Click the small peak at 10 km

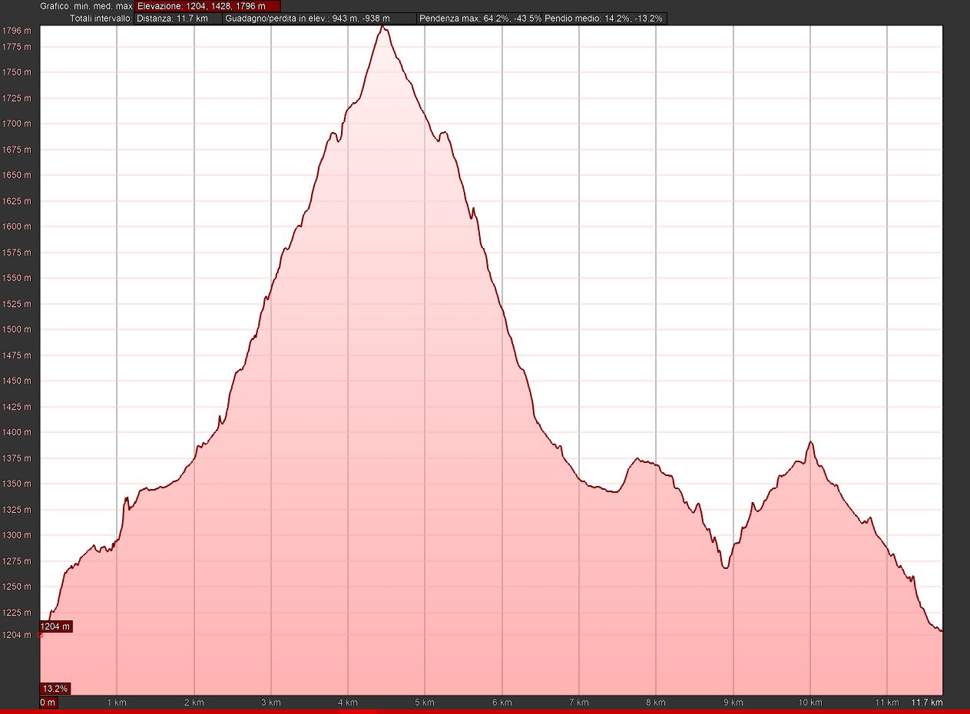tap(809, 442)
